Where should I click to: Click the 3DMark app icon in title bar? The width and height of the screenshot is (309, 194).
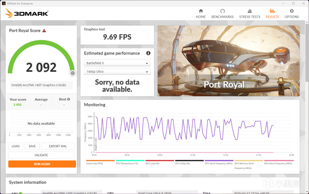pyautogui.click(x=3, y=3)
